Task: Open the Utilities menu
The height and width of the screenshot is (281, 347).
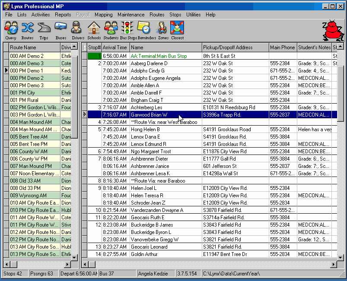Action: tap(193, 15)
